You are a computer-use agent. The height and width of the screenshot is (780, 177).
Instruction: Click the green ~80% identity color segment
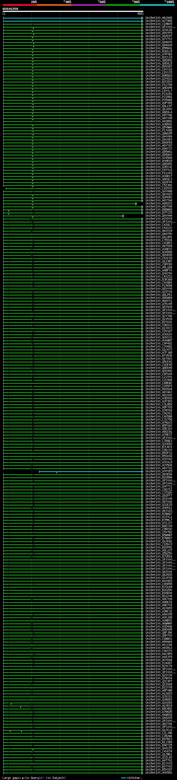pyautogui.click(x=123, y=5)
